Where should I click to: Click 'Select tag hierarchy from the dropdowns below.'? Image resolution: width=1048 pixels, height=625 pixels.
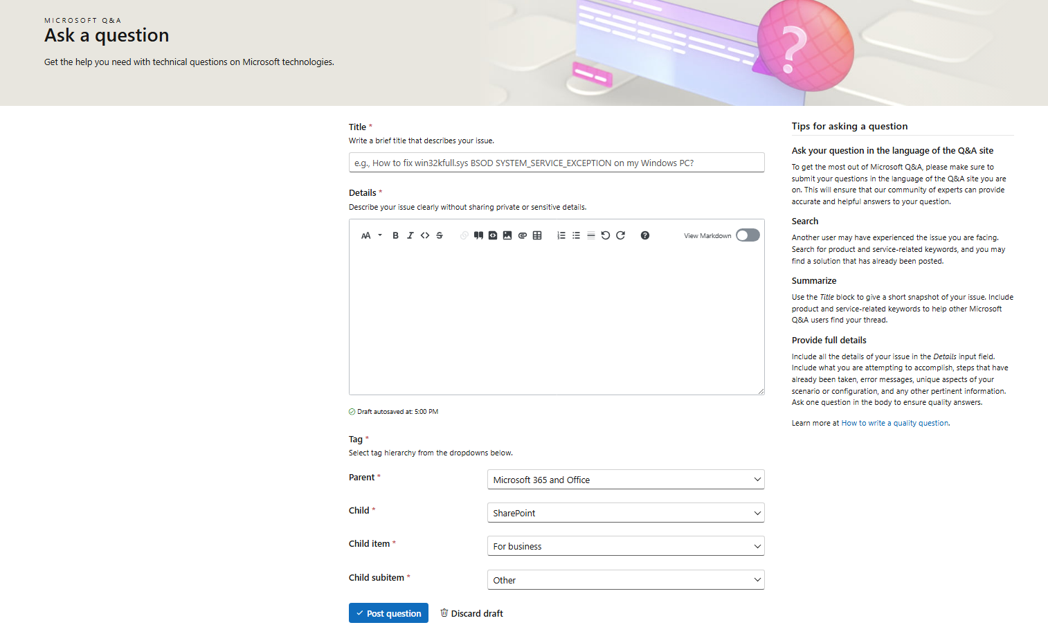click(431, 453)
